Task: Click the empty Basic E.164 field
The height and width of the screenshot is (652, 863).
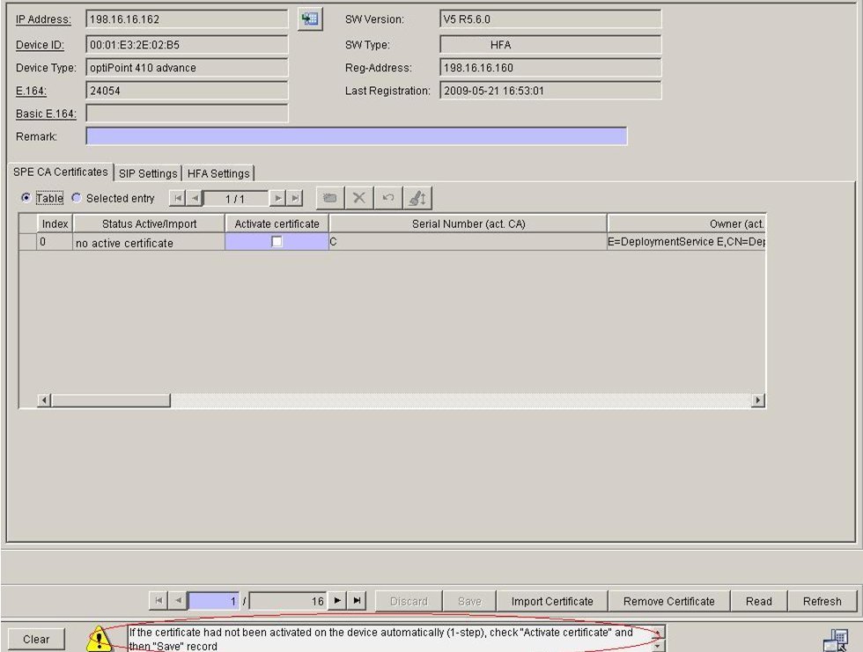Action: (187, 114)
